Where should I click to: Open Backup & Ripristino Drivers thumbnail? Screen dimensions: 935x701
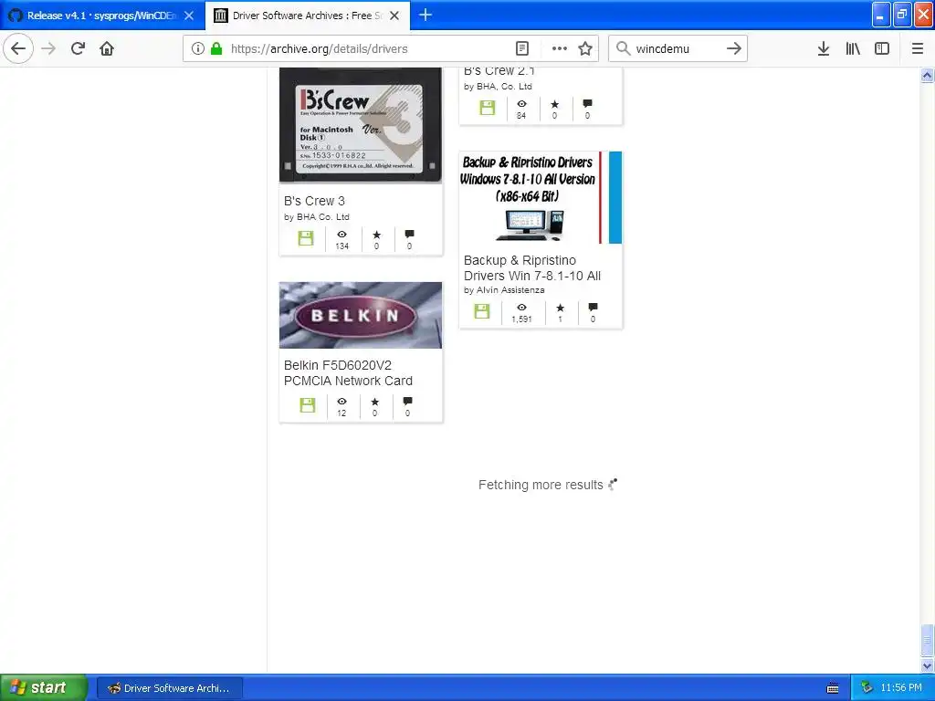541,197
